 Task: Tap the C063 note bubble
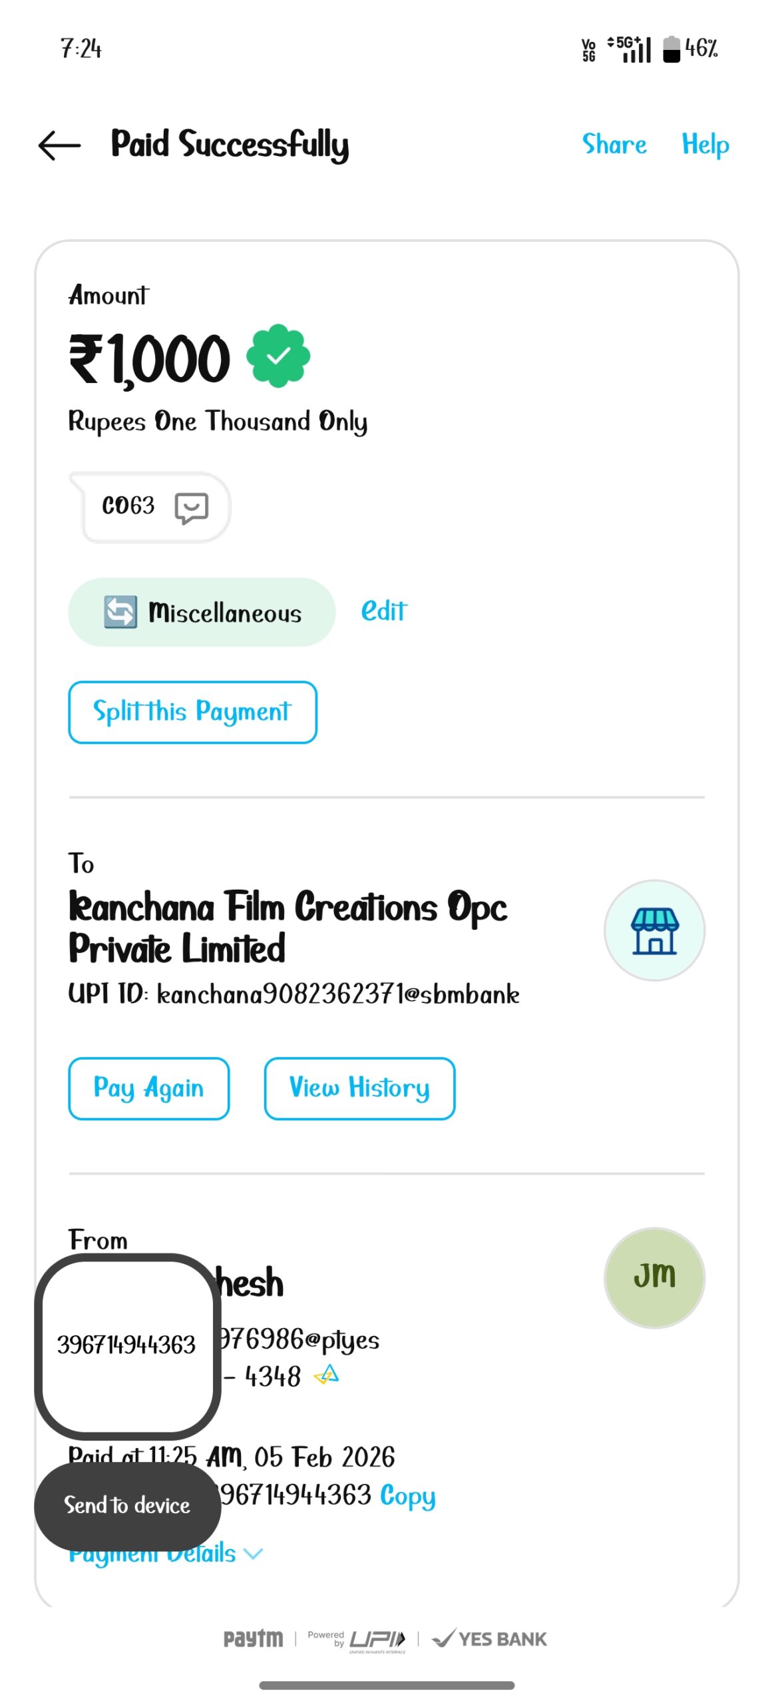pos(128,506)
